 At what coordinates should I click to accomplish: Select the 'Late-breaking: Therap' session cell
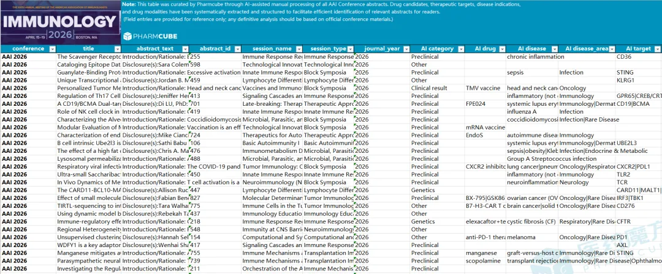coord(272,104)
